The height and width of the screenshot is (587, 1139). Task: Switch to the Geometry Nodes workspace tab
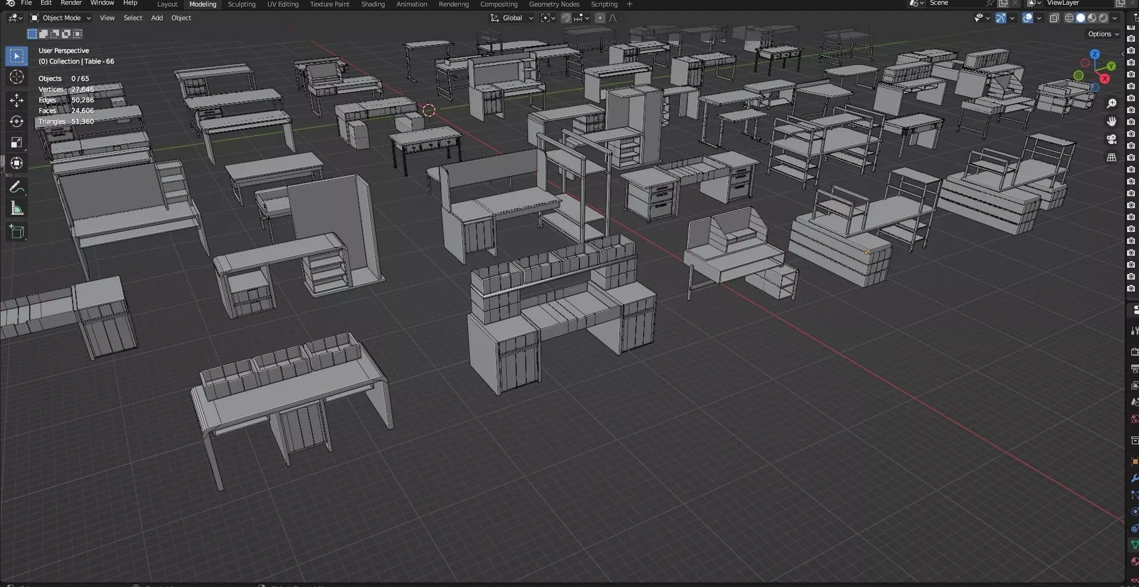pos(554,4)
